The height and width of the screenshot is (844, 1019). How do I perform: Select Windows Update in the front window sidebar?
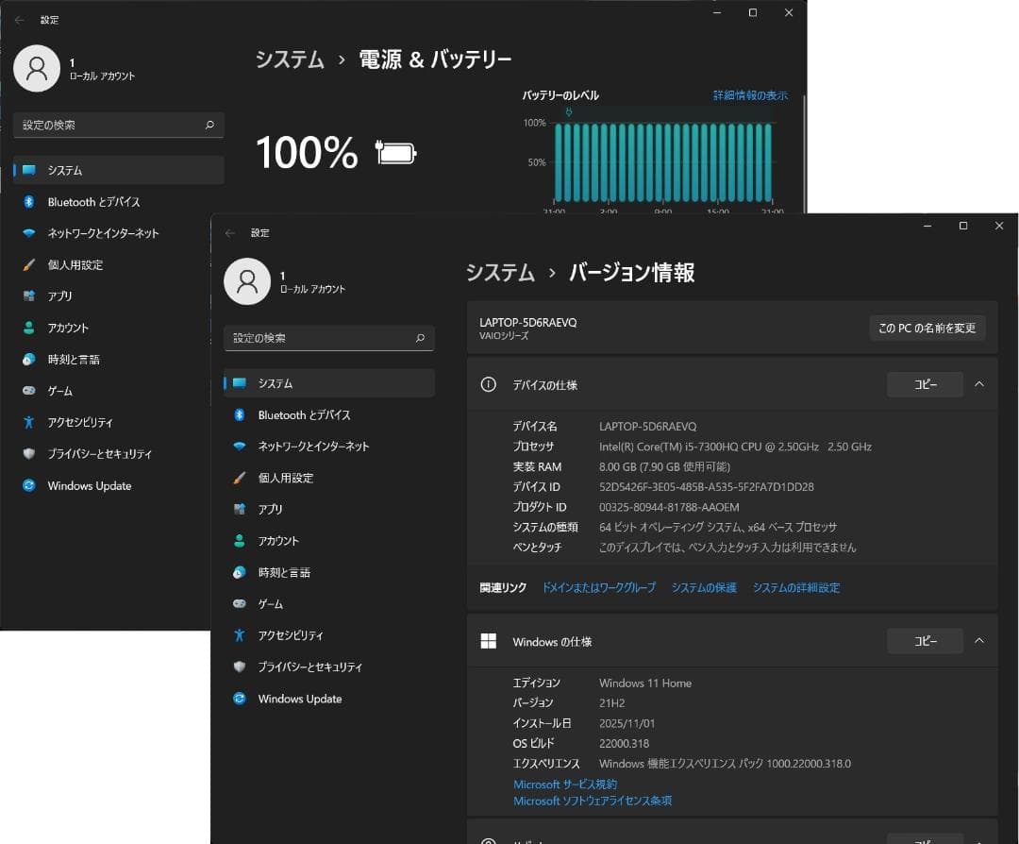click(x=329, y=699)
